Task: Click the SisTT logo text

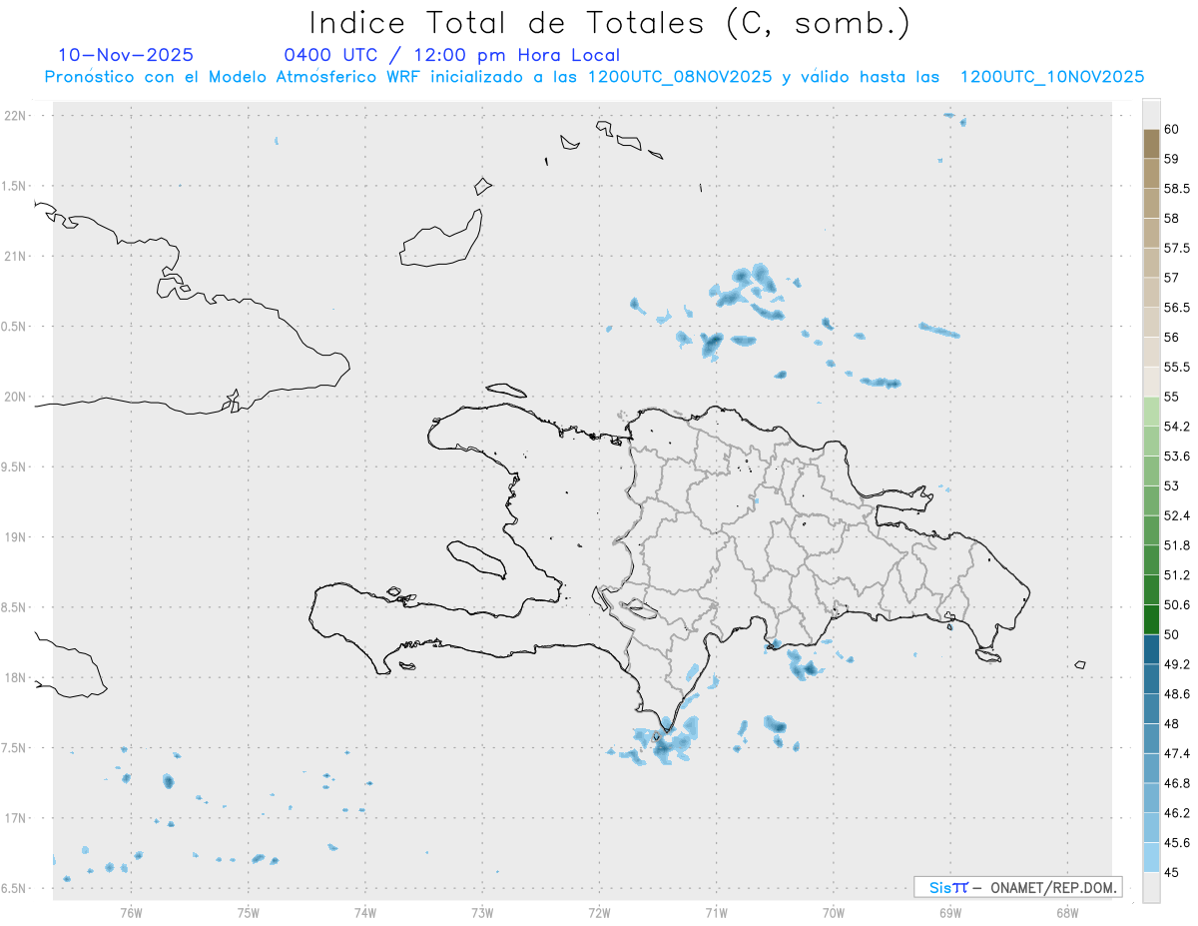Action: pyautogui.click(x=948, y=887)
